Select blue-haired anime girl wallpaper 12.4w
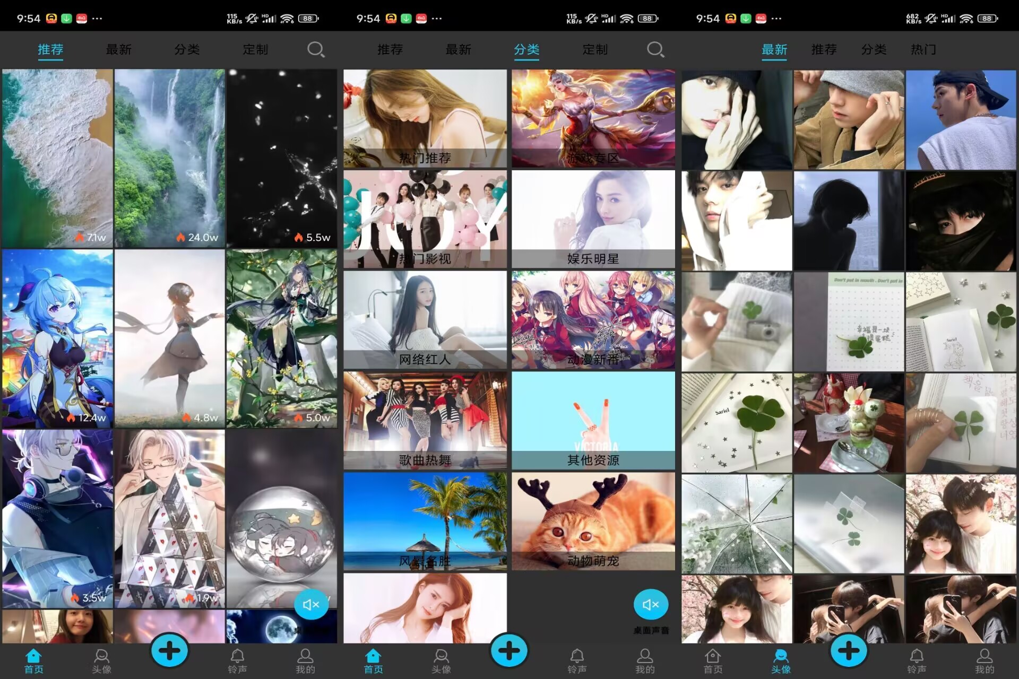 pyautogui.click(x=57, y=338)
